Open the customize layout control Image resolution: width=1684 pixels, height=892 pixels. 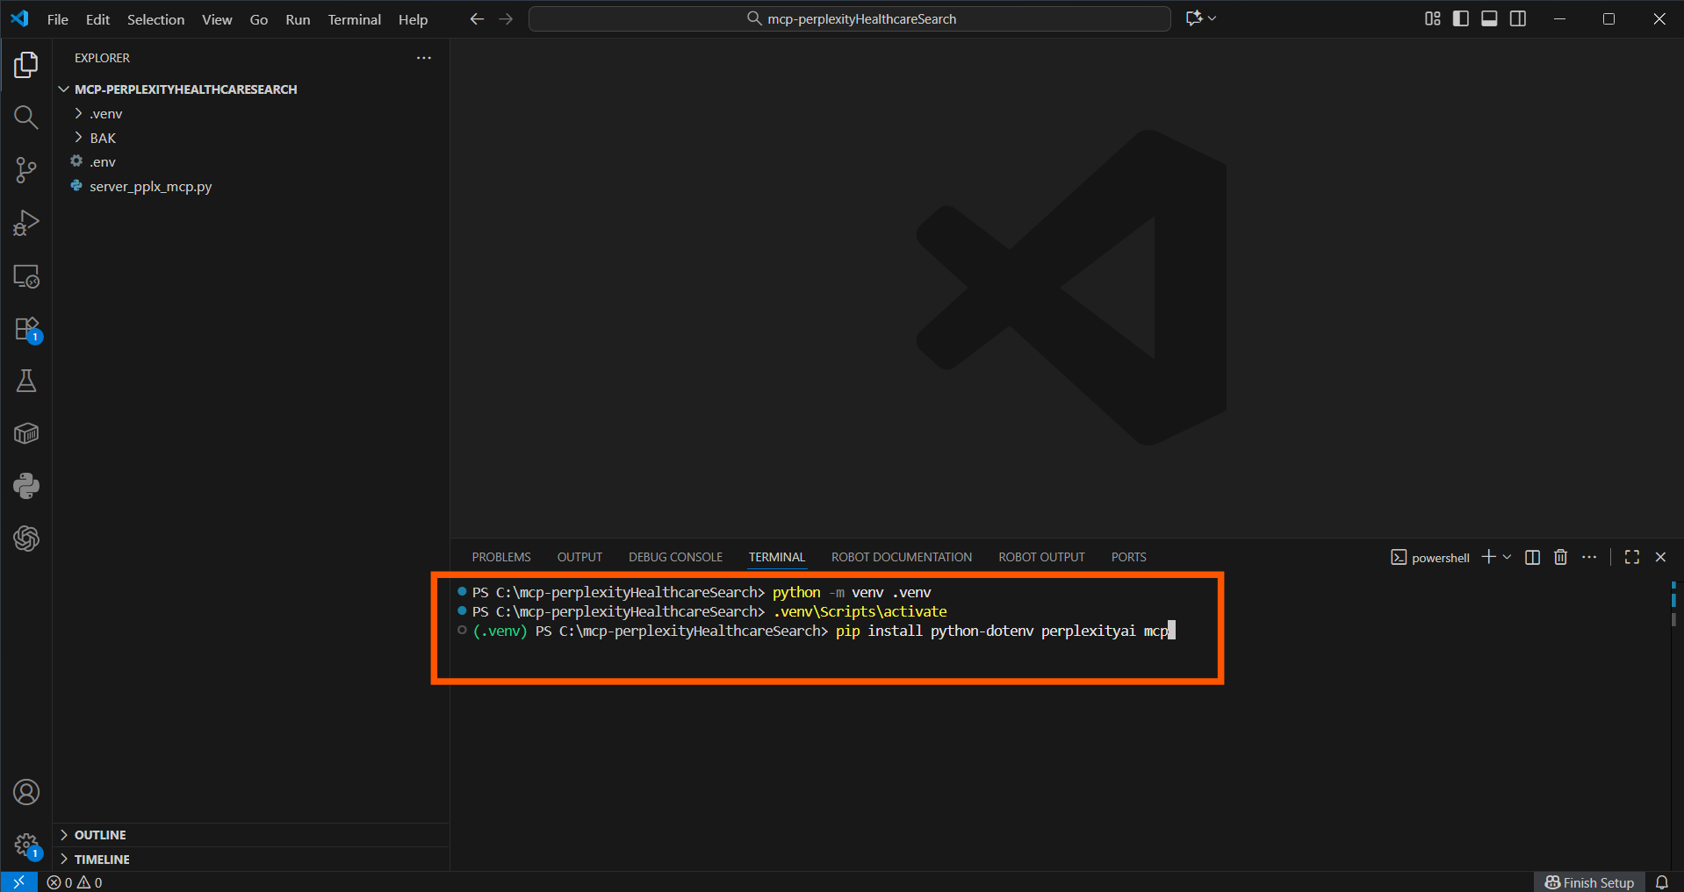pos(1433,18)
